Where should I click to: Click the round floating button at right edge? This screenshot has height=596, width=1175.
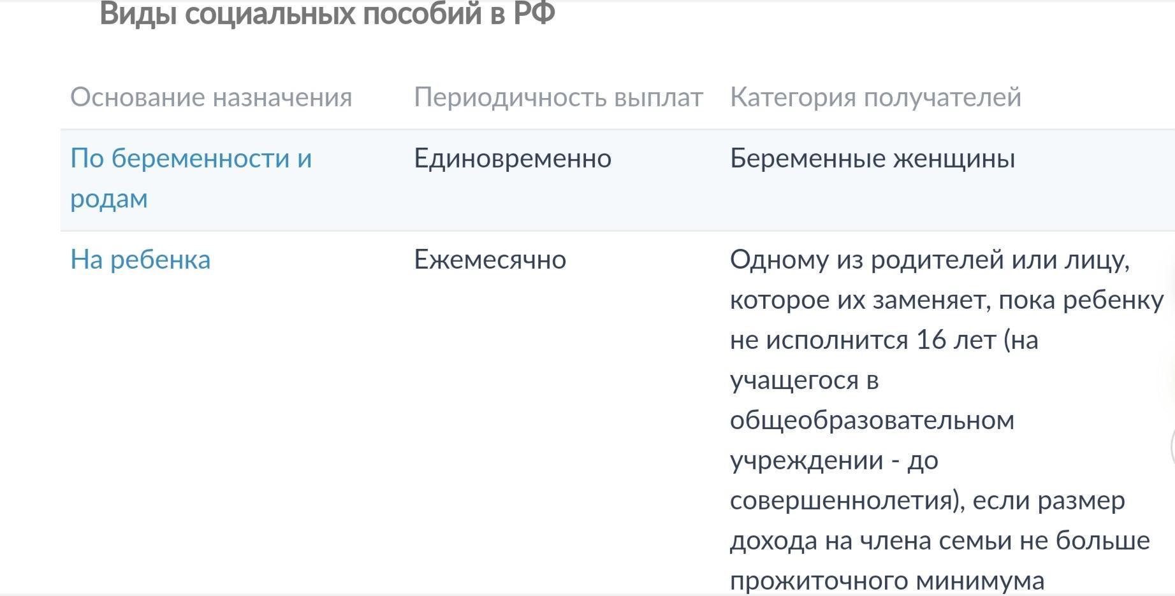(x=1172, y=446)
